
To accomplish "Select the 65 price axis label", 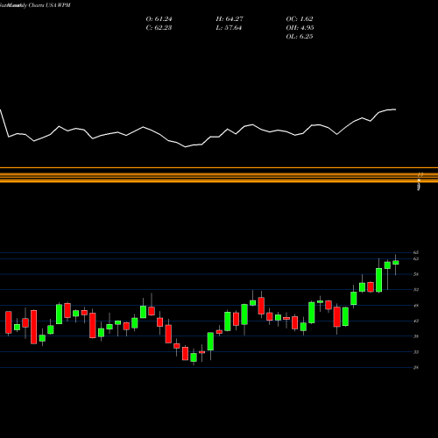I will click(x=416, y=252).
